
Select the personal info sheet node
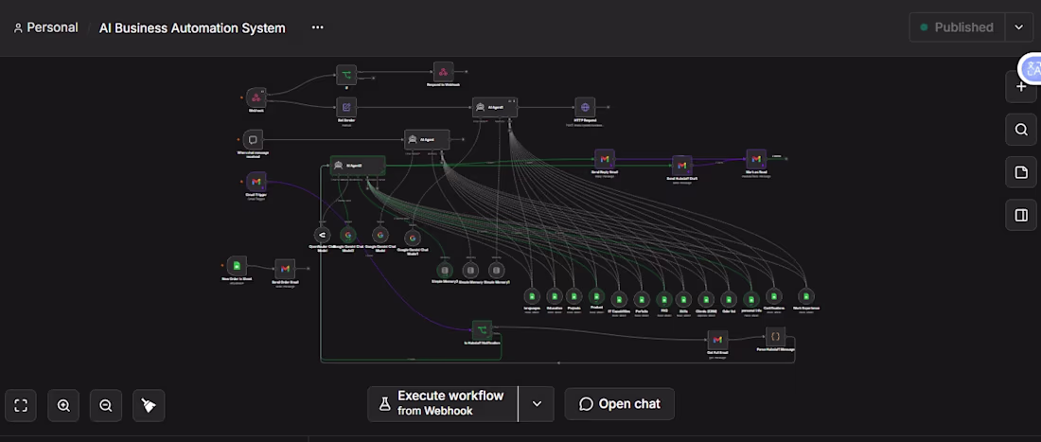pos(750,299)
